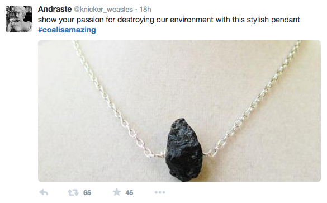Click the reply arrow icon under the tweet
Viewport: 327px width, 203px height.
tap(44, 192)
